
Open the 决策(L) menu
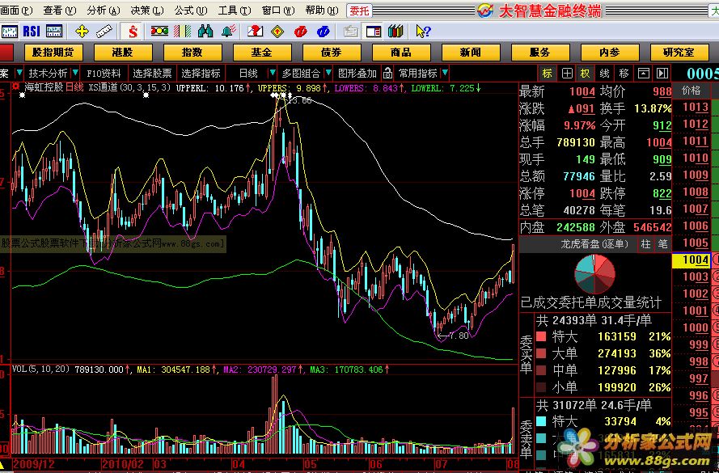pyautogui.click(x=147, y=10)
